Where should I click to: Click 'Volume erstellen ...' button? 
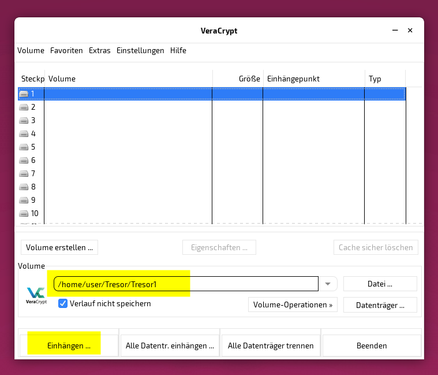click(59, 247)
